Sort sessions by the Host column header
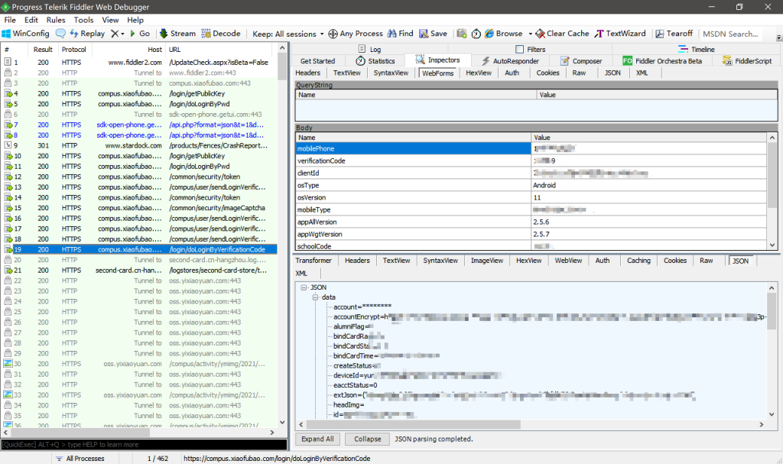This screenshot has width=783, height=464. click(128, 50)
